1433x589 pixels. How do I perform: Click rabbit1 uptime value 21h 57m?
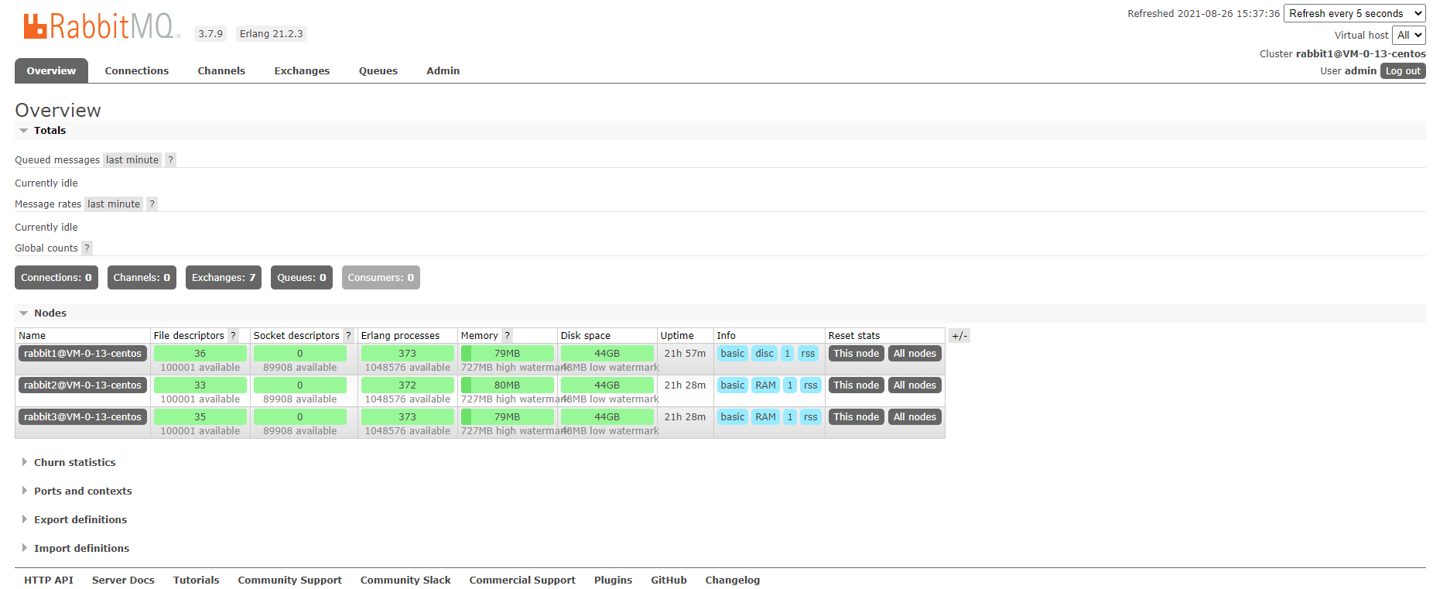pyautogui.click(x=685, y=354)
